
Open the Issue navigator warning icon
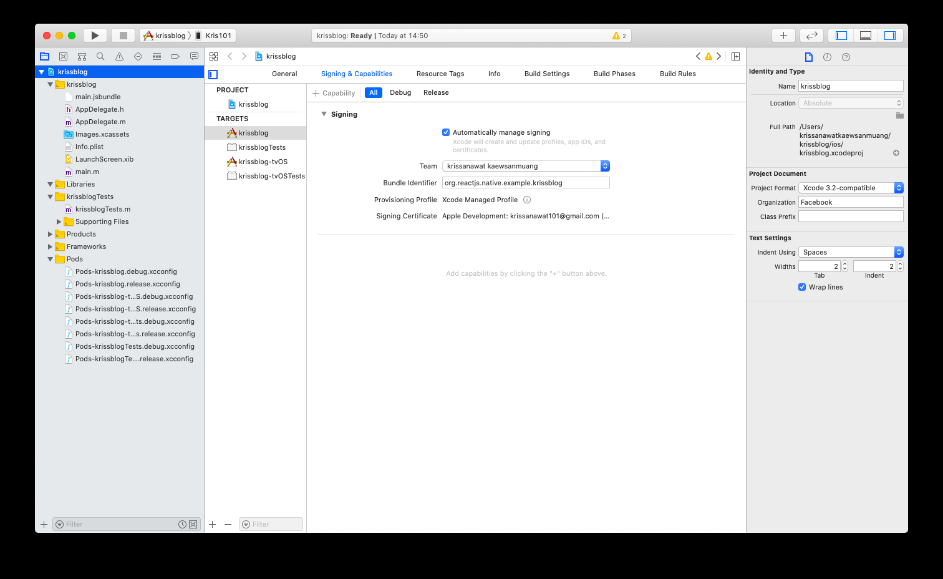(119, 56)
